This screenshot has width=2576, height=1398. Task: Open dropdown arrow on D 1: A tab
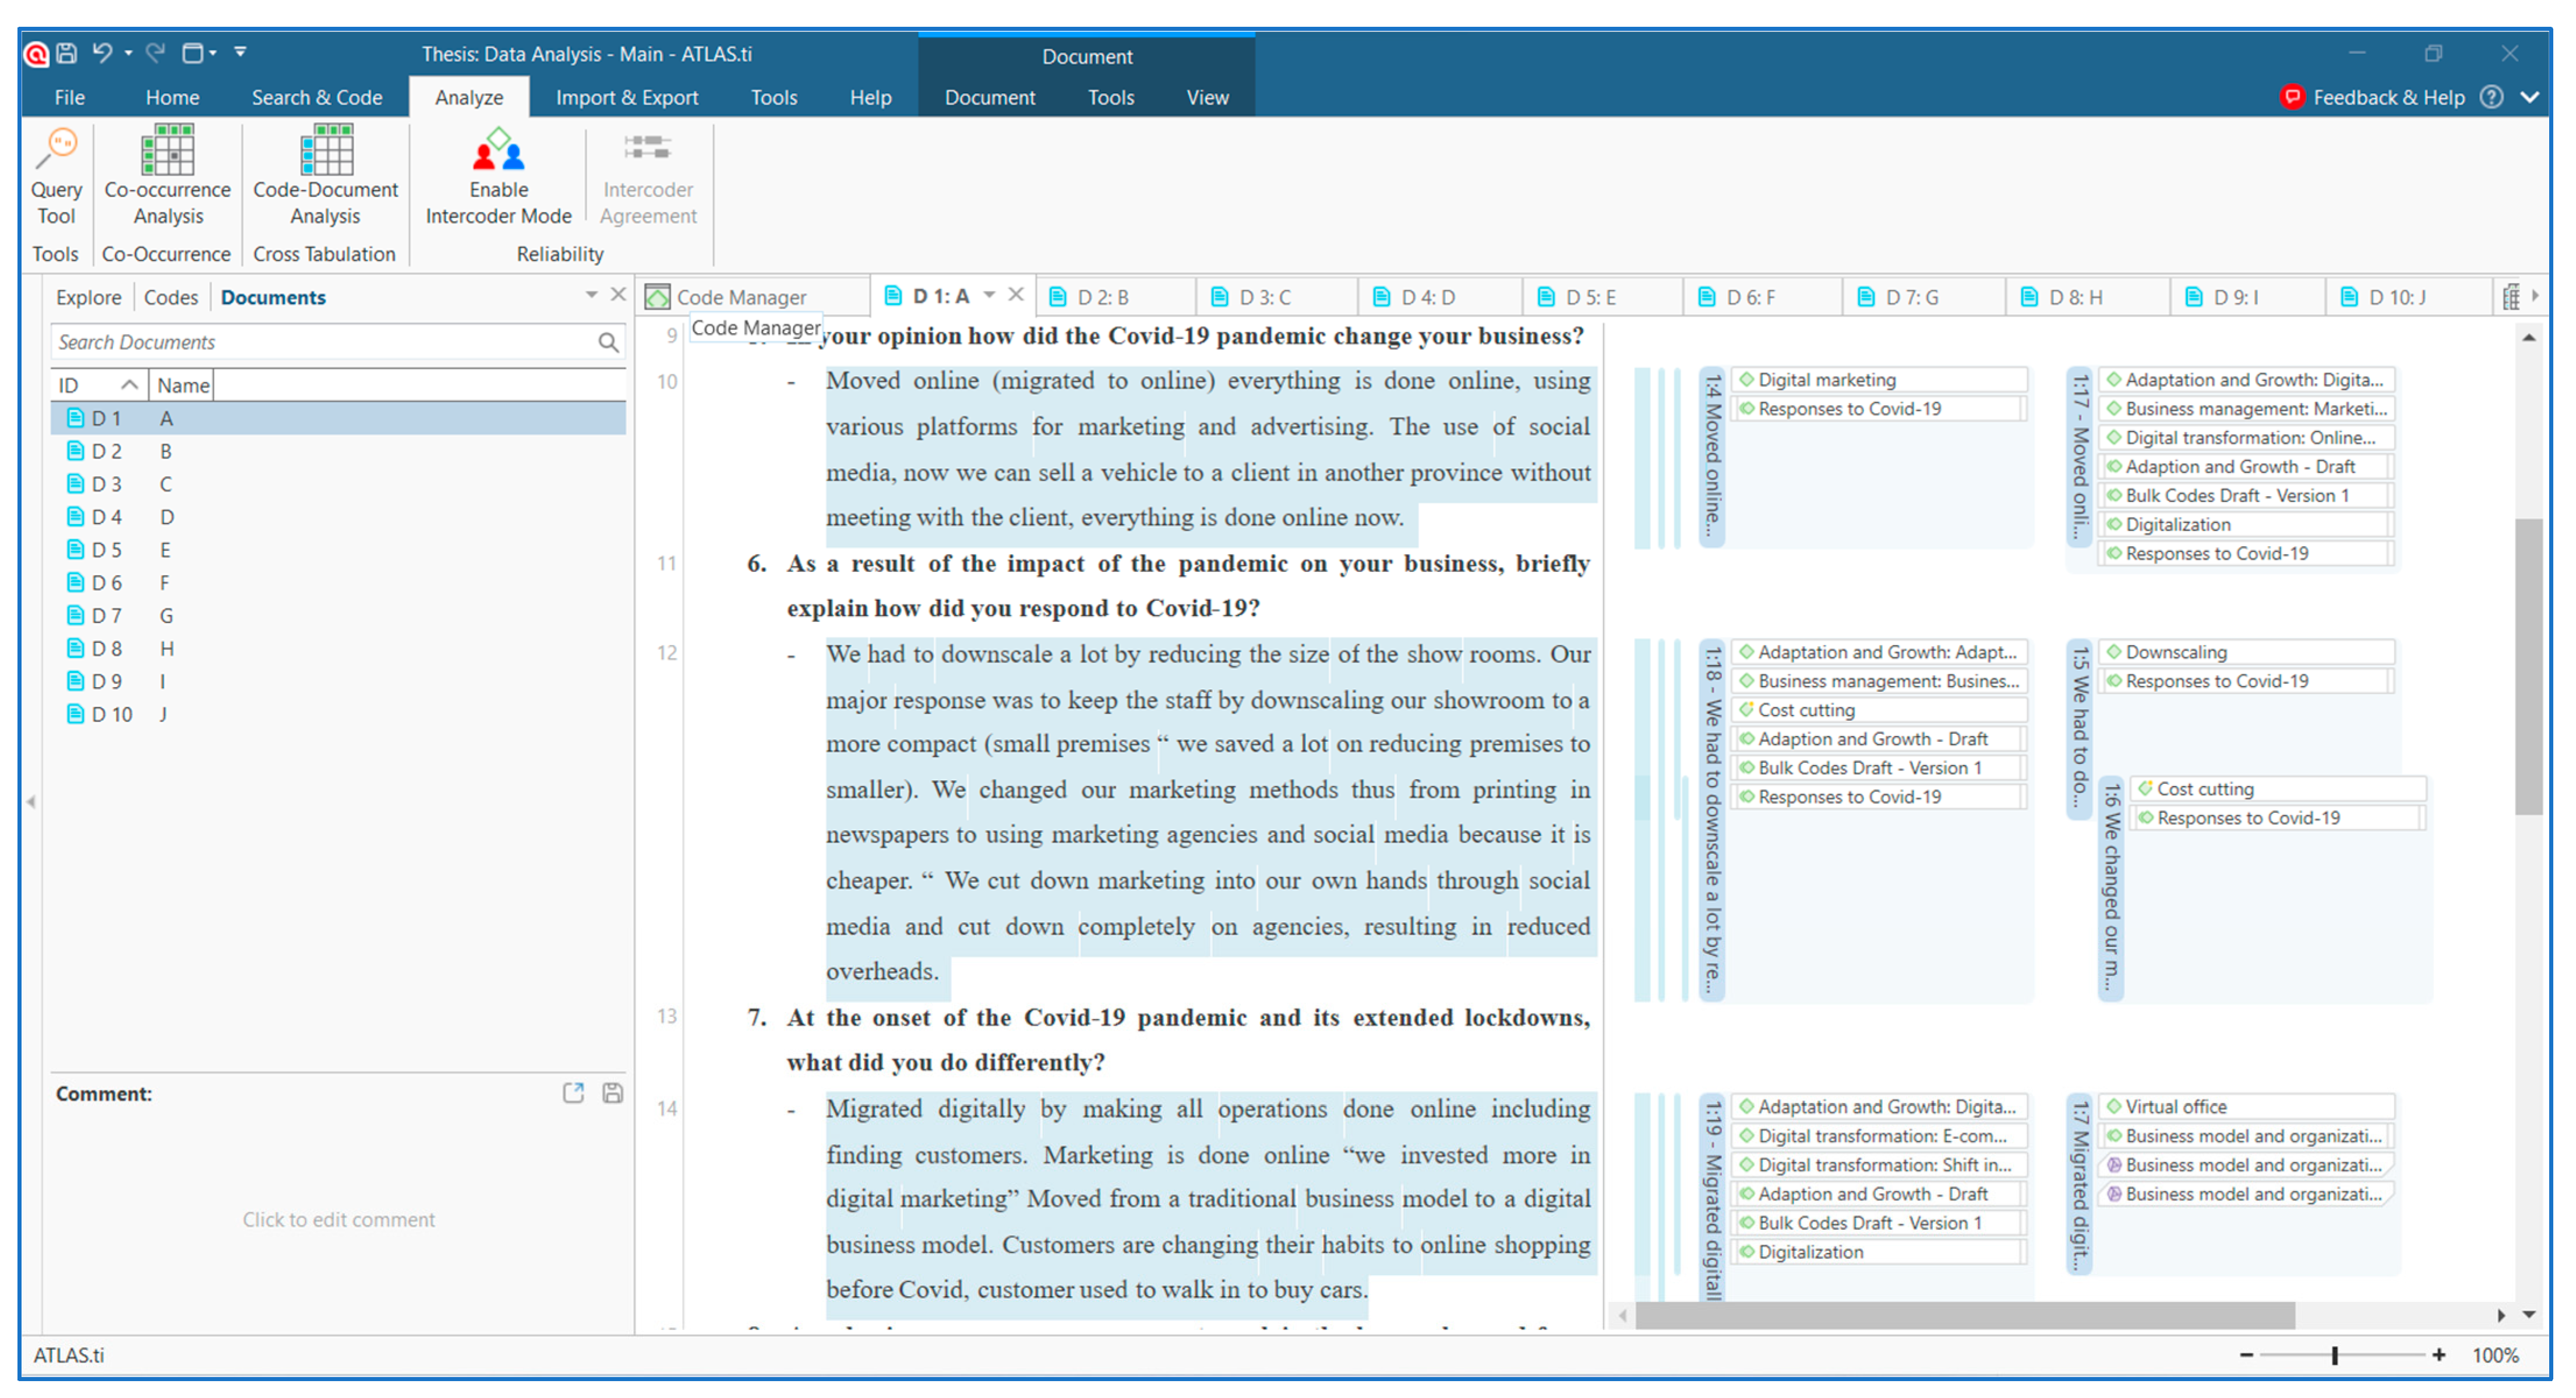pos(989,295)
